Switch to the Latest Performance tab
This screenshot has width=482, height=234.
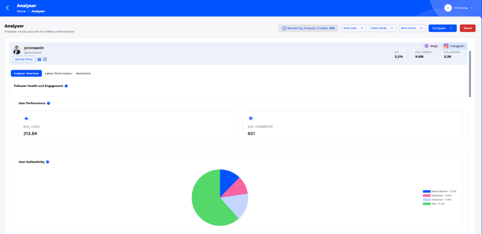click(x=58, y=73)
